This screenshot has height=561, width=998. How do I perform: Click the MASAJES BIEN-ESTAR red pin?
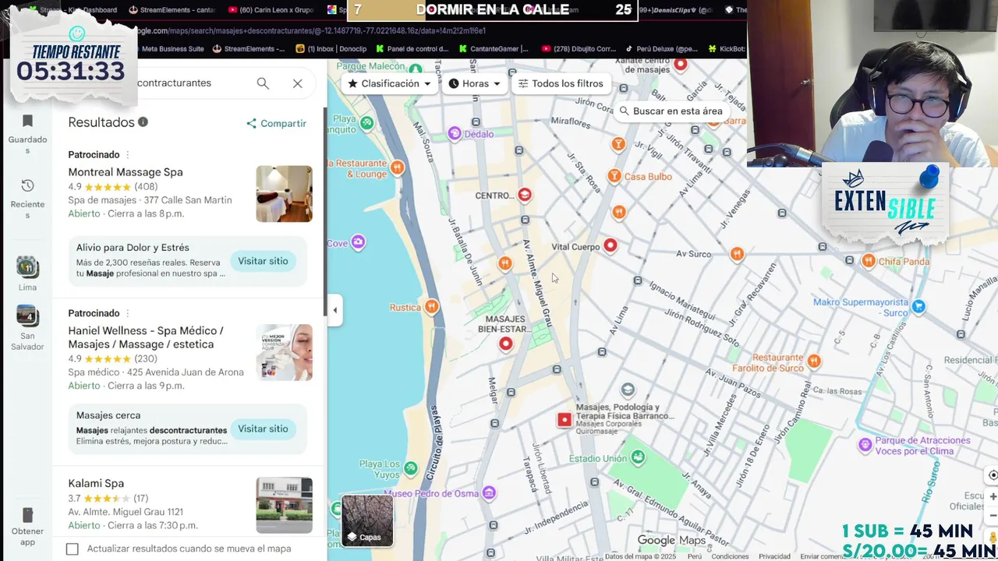[506, 344]
